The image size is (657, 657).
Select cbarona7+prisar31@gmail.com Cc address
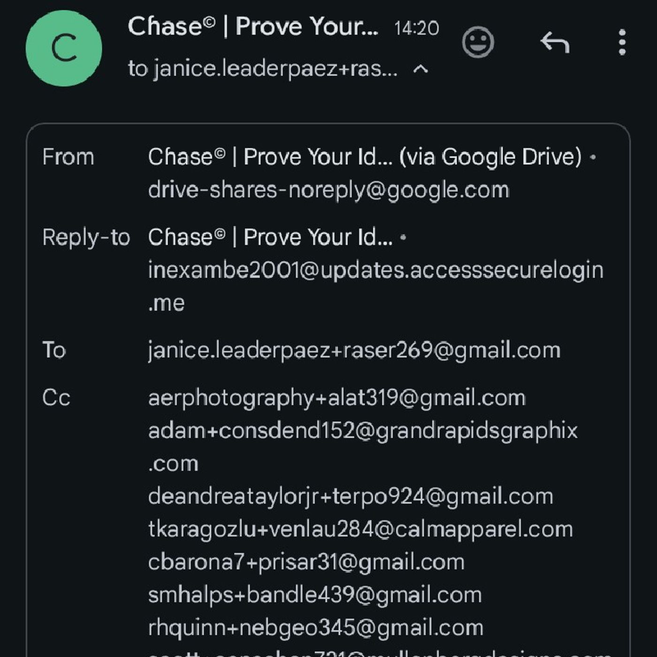tap(306, 562)
